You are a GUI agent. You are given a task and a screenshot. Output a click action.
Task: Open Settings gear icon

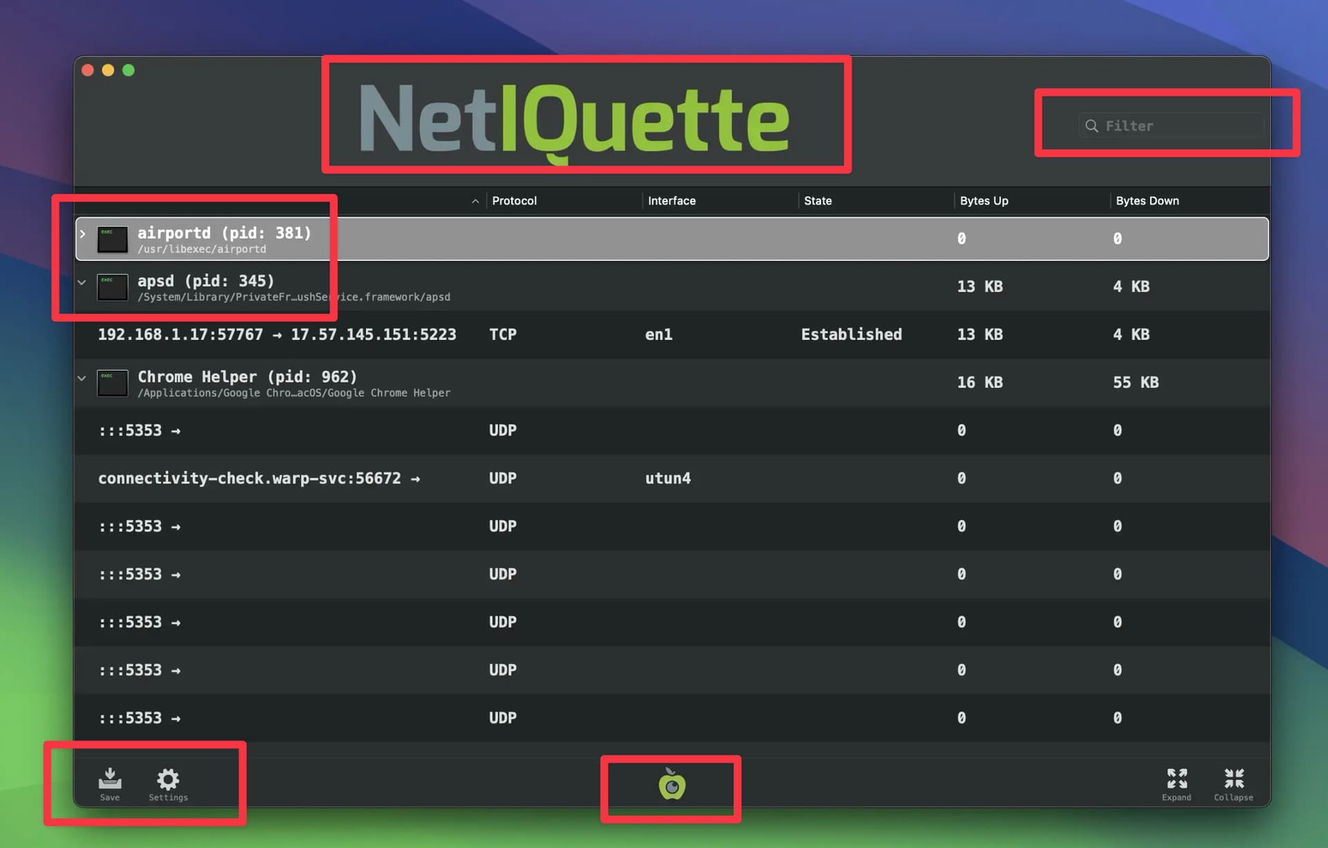(168, 780)
